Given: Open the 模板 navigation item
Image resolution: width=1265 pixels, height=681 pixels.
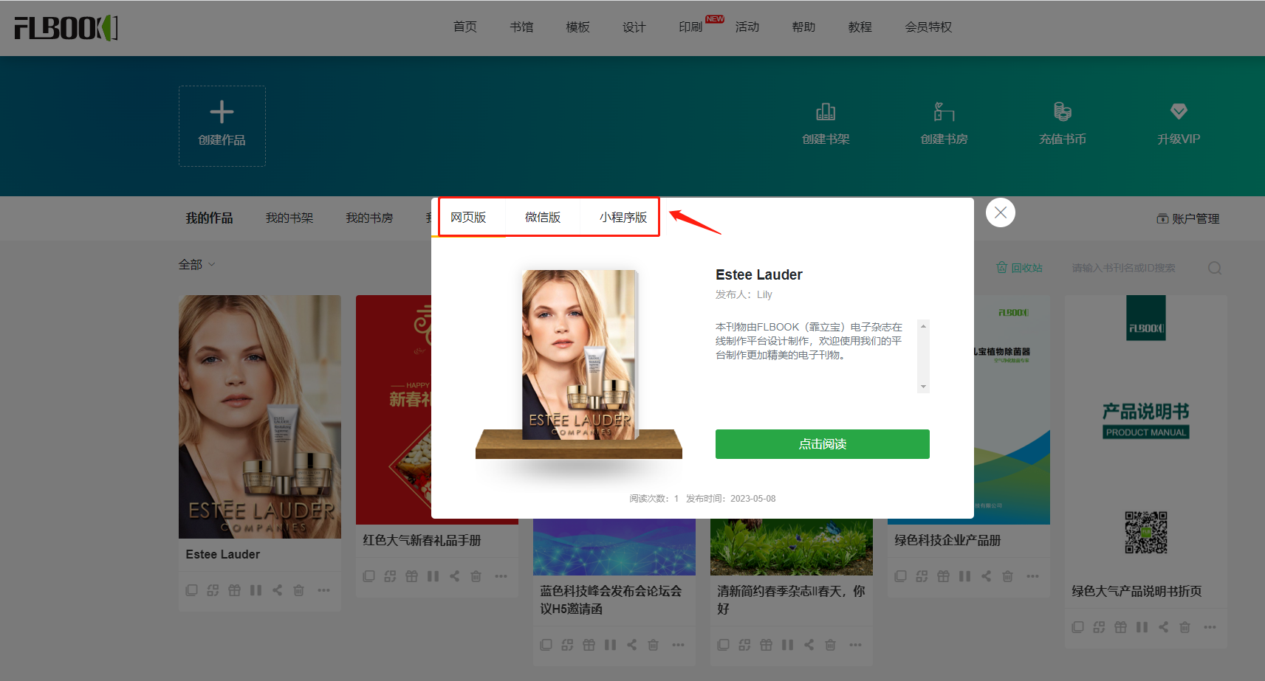Looking at the screenshot, I should 577,27.
